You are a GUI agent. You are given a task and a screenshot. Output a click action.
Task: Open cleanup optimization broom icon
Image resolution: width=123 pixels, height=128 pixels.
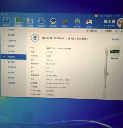[x=65, y=22]
